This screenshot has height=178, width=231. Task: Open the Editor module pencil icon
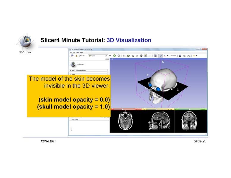tap(145, 56)
